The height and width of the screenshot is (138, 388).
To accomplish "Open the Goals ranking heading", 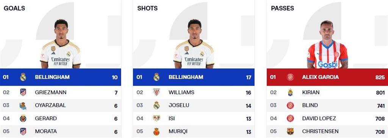I will 14,8.
